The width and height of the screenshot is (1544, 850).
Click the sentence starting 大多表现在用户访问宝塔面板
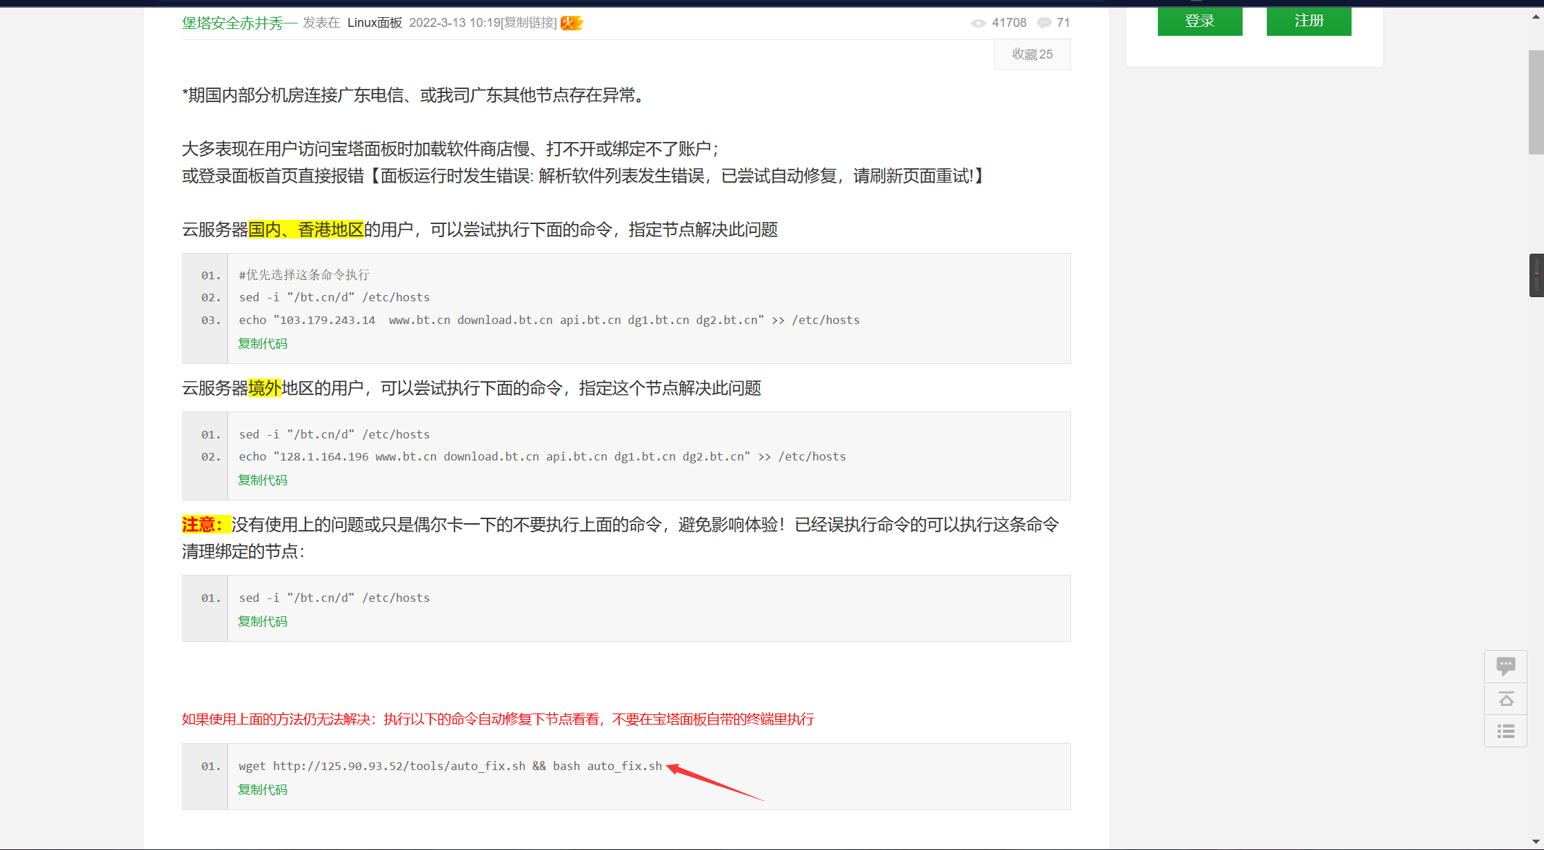(x=451, y=149)
